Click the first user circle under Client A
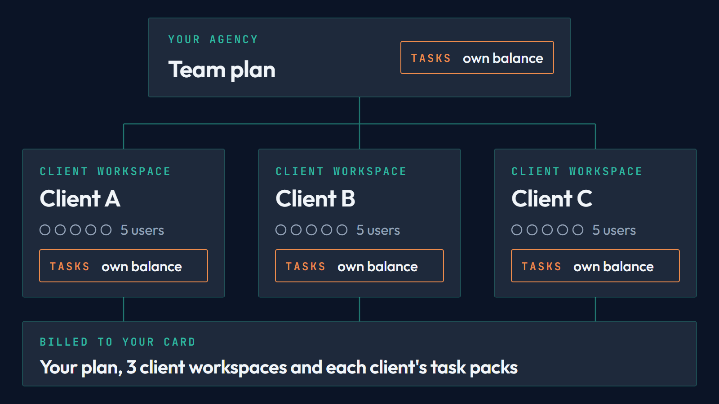719x404 pixels. pos(45,230)
